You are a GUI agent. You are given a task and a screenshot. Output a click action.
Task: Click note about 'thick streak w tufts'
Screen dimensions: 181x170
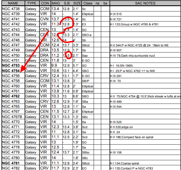coord(146,96)
